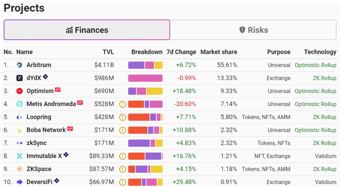The height and width of the screenshot is (187, 340).
Task: Click the warning icon in ZKSpace row
Action: 123,169
